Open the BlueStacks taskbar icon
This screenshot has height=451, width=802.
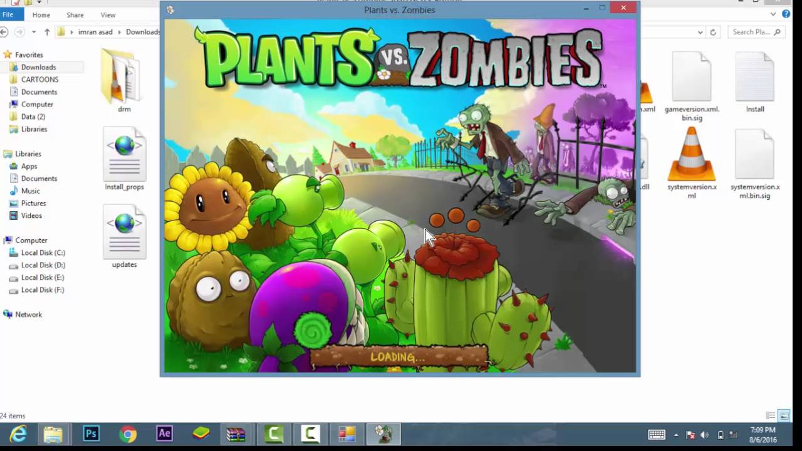[200, 433]
